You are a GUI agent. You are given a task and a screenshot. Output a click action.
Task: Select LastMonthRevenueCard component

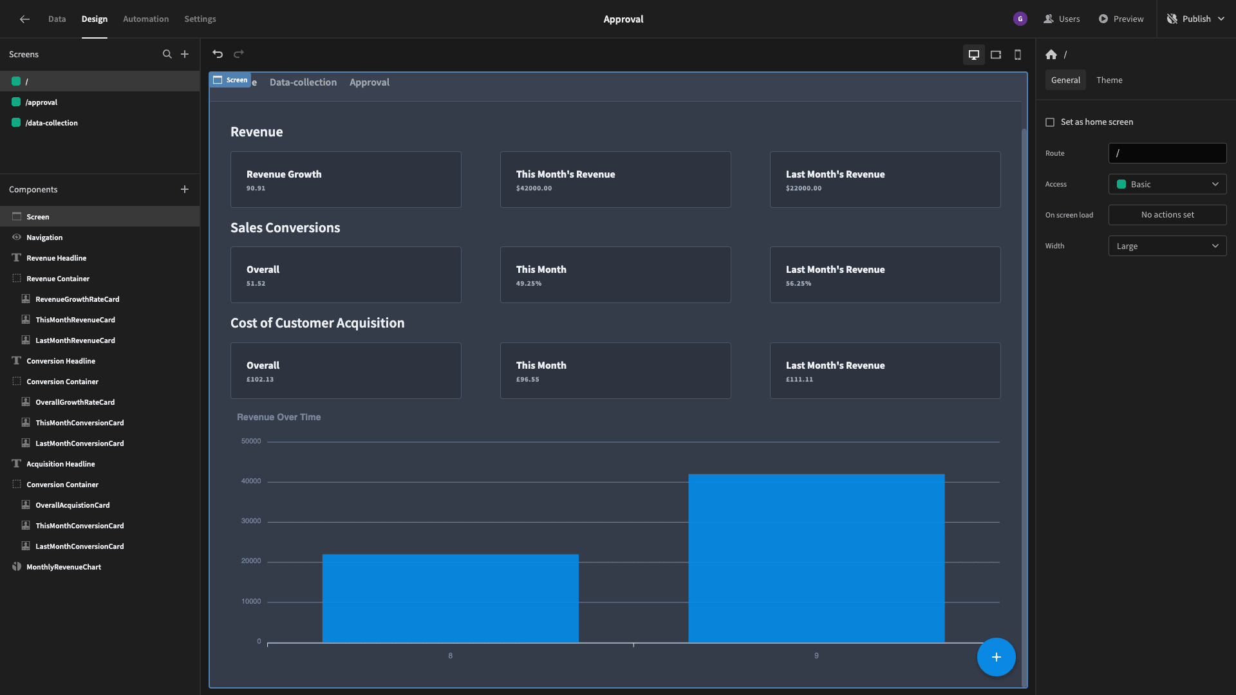point(100,340)
